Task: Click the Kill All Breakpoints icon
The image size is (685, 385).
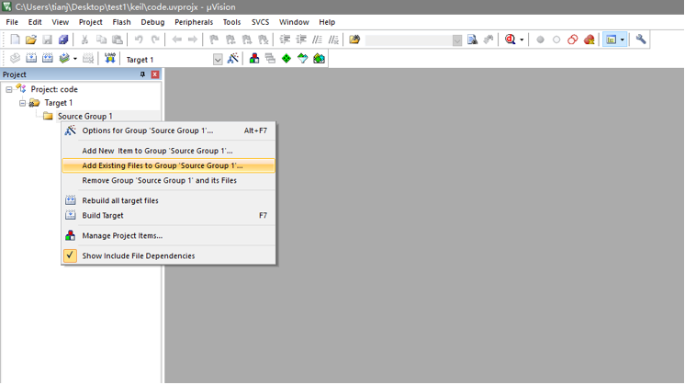Action: [590, 40]
